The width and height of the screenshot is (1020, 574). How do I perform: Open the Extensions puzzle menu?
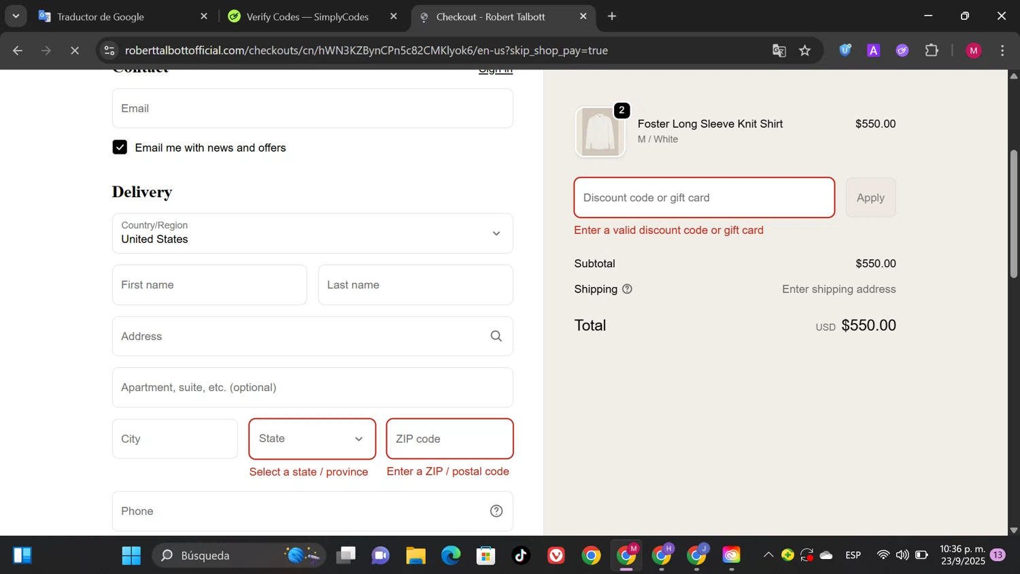932,50
